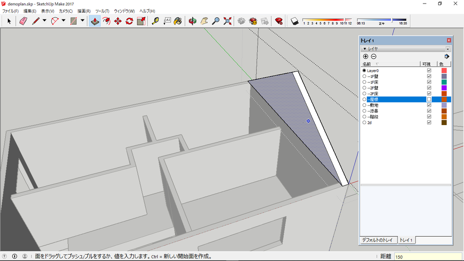Open the Line tool dropdown arrow
Image resolution: width=464 pixels, height=261 pixels.
(x=44, y=21)
